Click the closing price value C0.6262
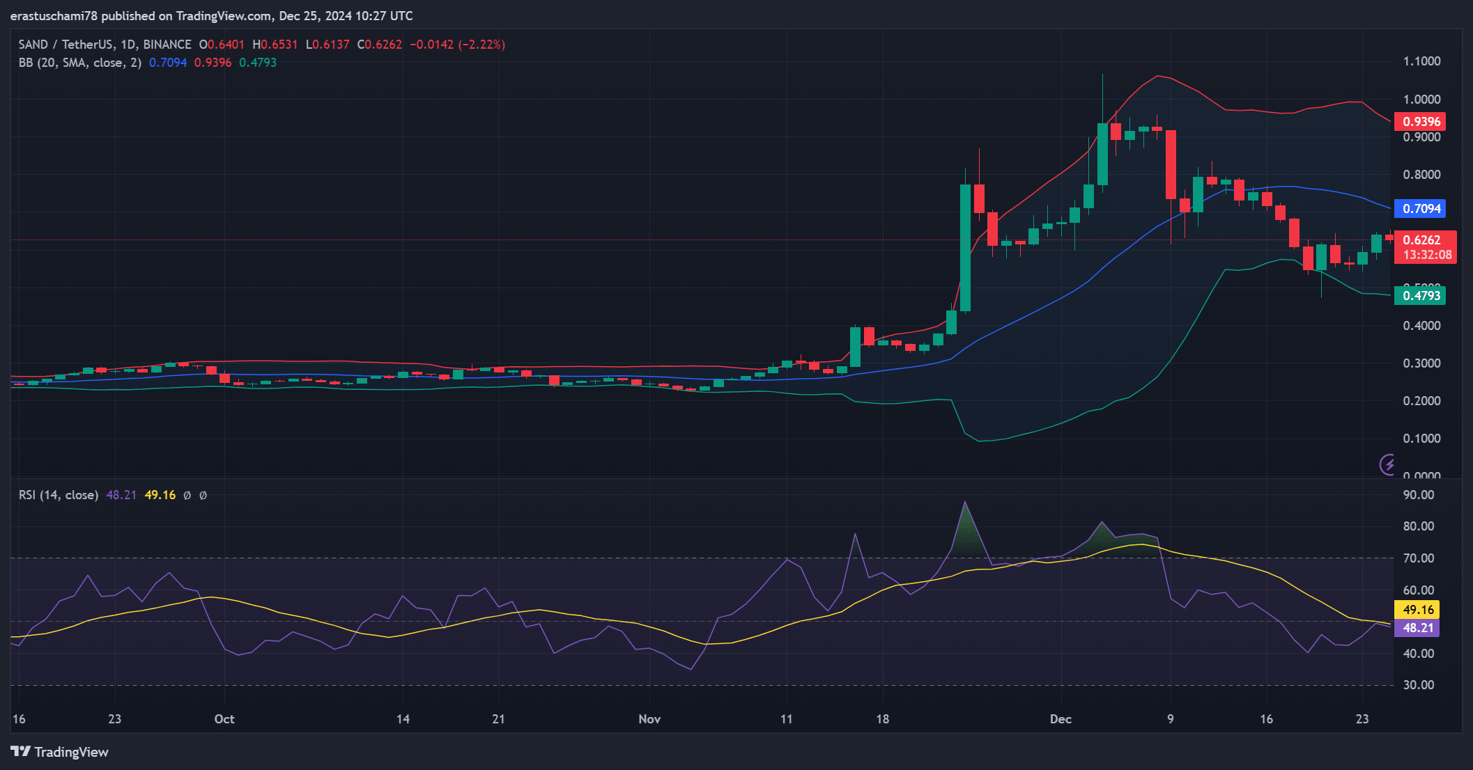Image resolution: width=1473 pixels, height=770 pixels. (x=380, y=45)
